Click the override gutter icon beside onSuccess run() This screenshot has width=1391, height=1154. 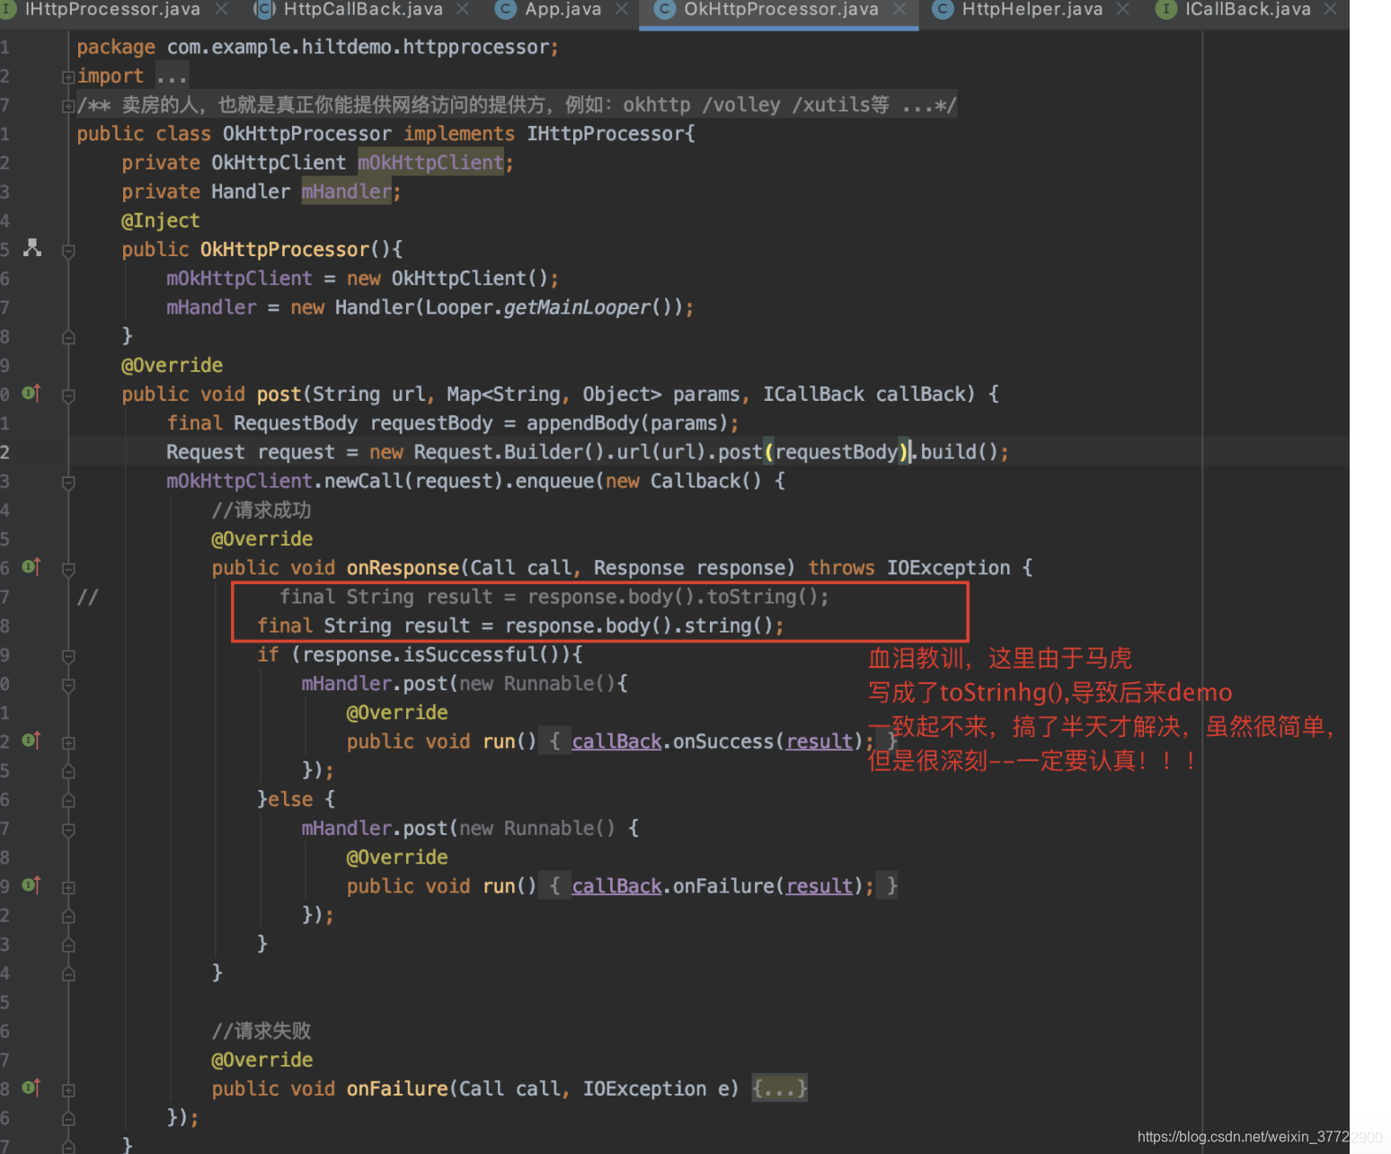pos(31,740)
